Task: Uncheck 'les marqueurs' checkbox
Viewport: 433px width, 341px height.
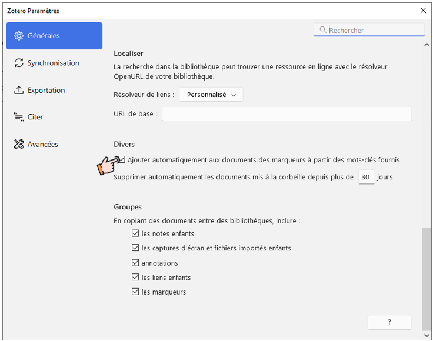Action: (x=135, y=292)
